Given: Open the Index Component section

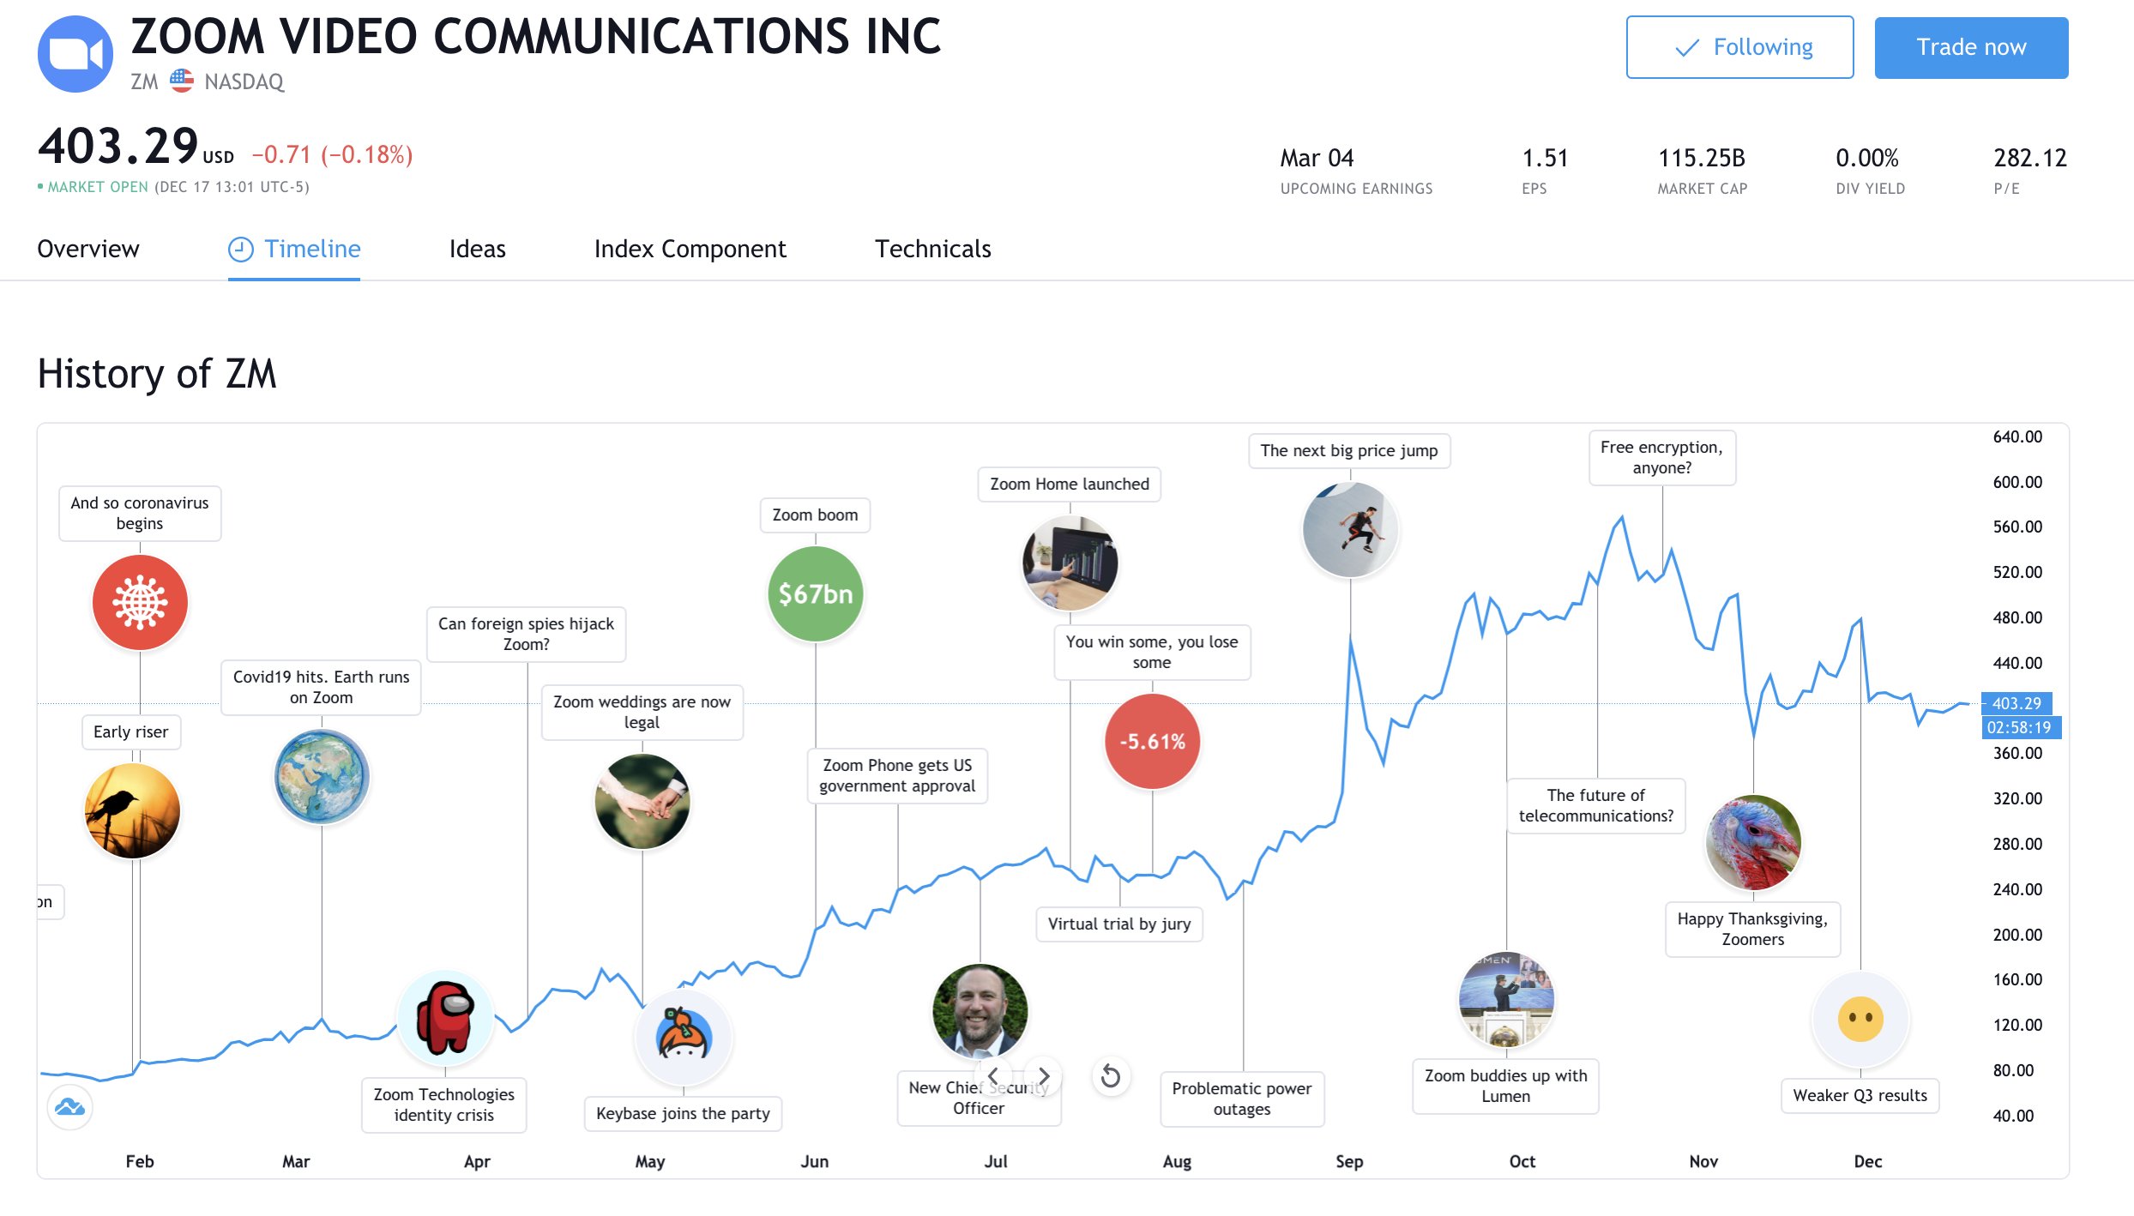Looking at the screenshot, I should (x=690, y=249).
